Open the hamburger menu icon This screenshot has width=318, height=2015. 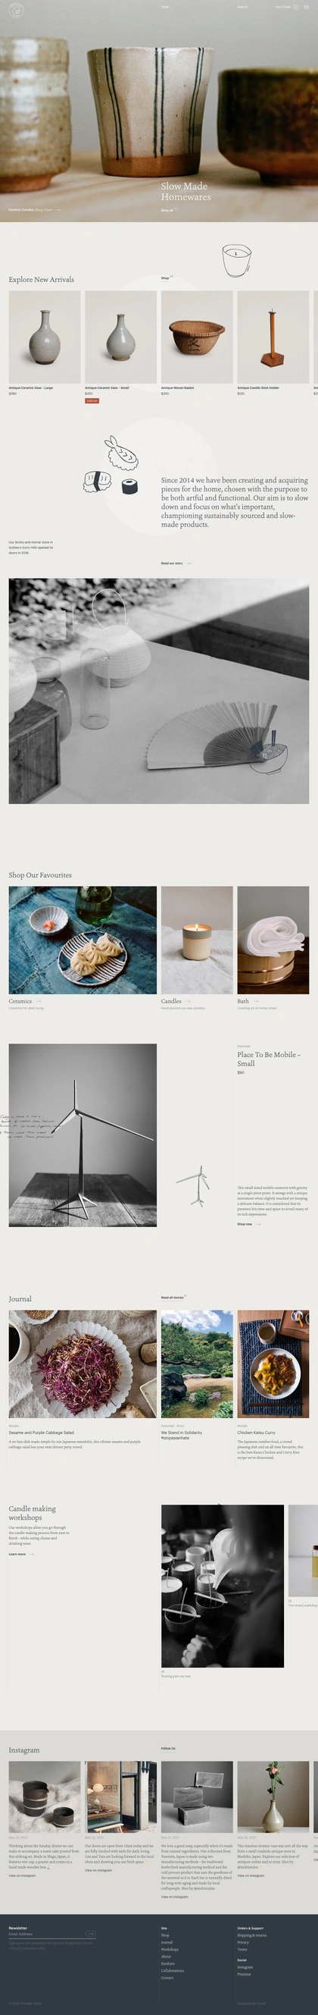tap(307, 7)
